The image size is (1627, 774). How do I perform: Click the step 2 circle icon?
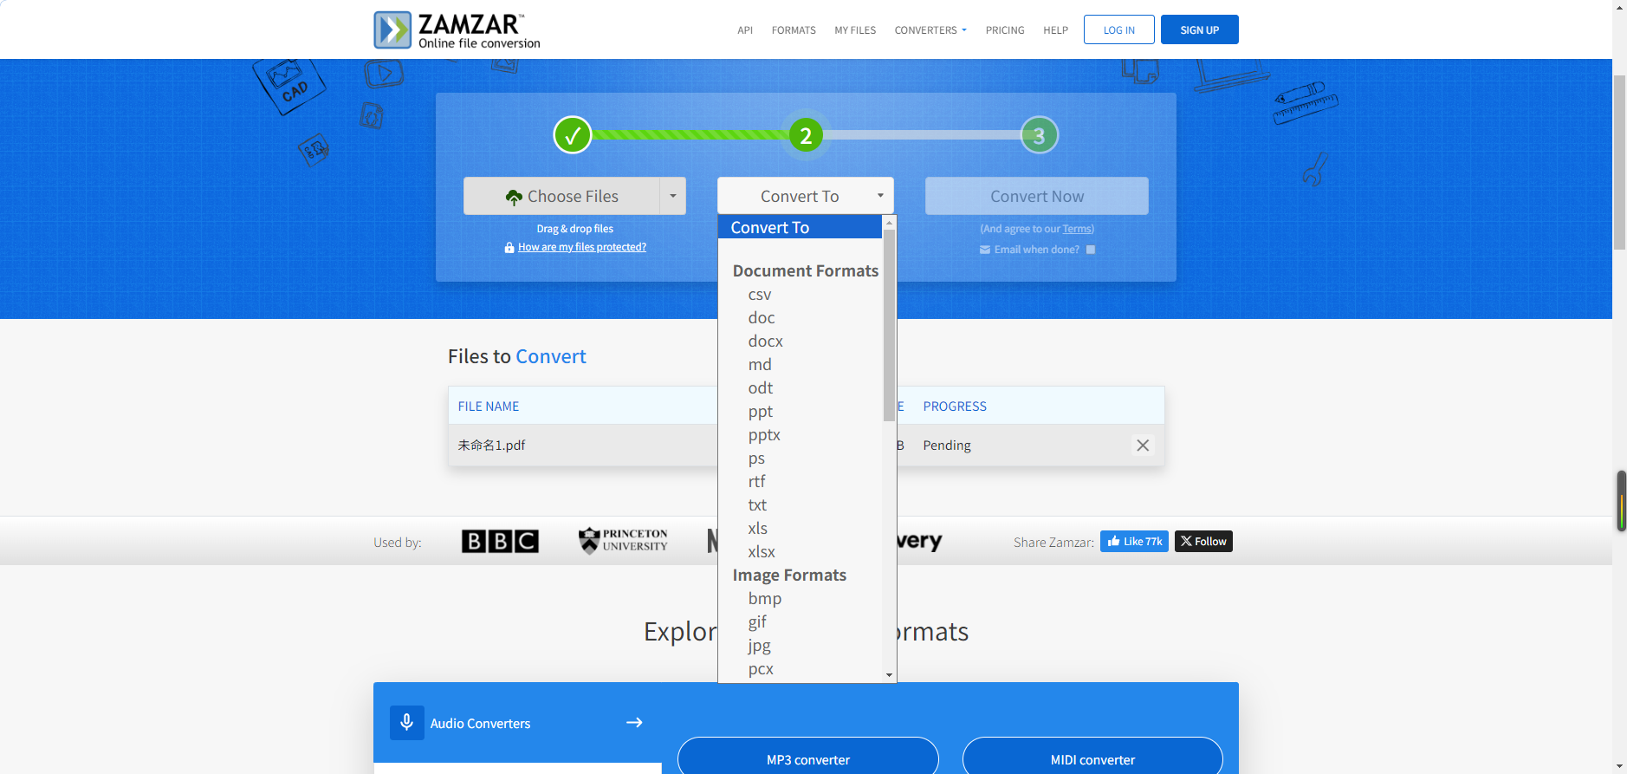pos(806,135)
